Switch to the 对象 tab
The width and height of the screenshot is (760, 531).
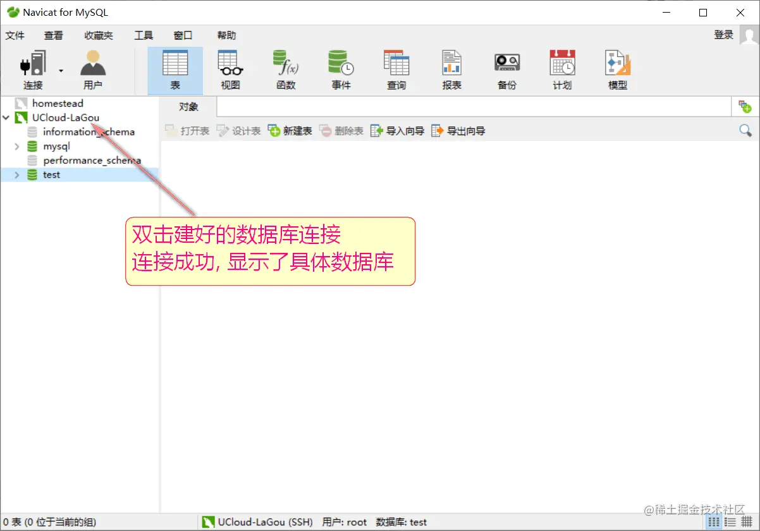click(188, 107)
